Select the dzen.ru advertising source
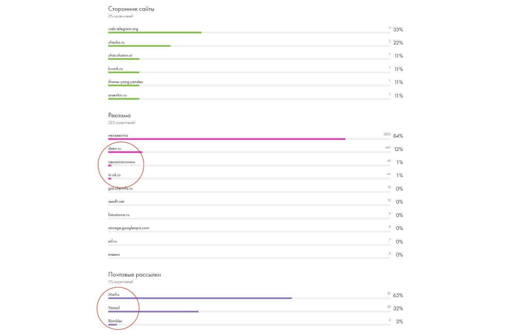The height and width of the screenshot is (334, 526). click(x=114, y=149)
